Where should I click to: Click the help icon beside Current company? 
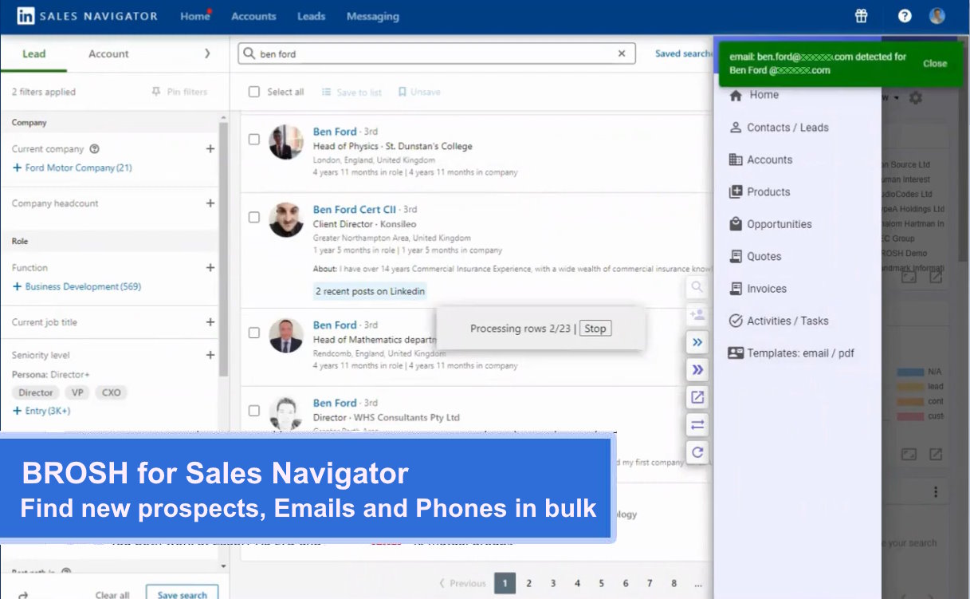(x=95, y=149)
